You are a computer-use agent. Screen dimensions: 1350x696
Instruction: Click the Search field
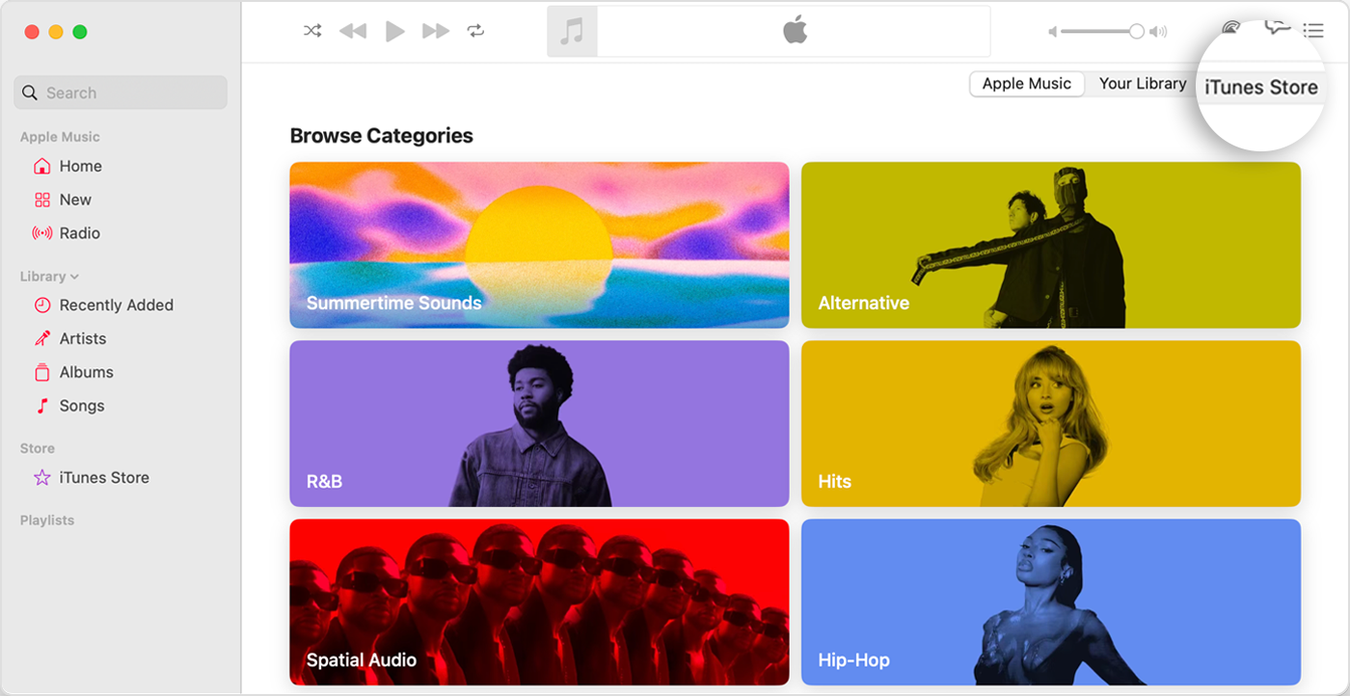[x=121, y=93]
